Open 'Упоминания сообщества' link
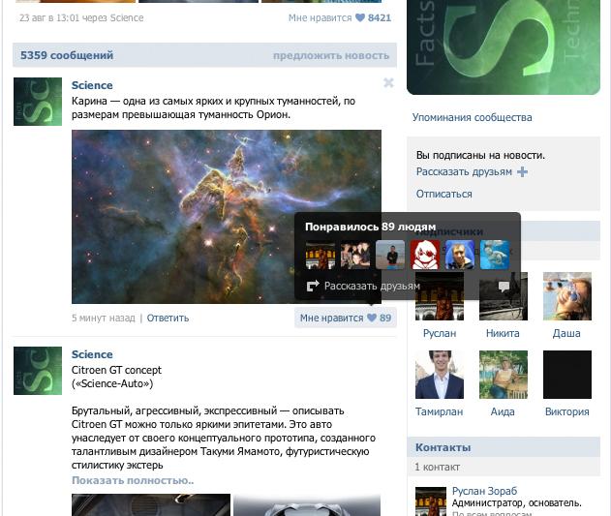This screenshot has height=516, width=611. click(x=472, y=117)
